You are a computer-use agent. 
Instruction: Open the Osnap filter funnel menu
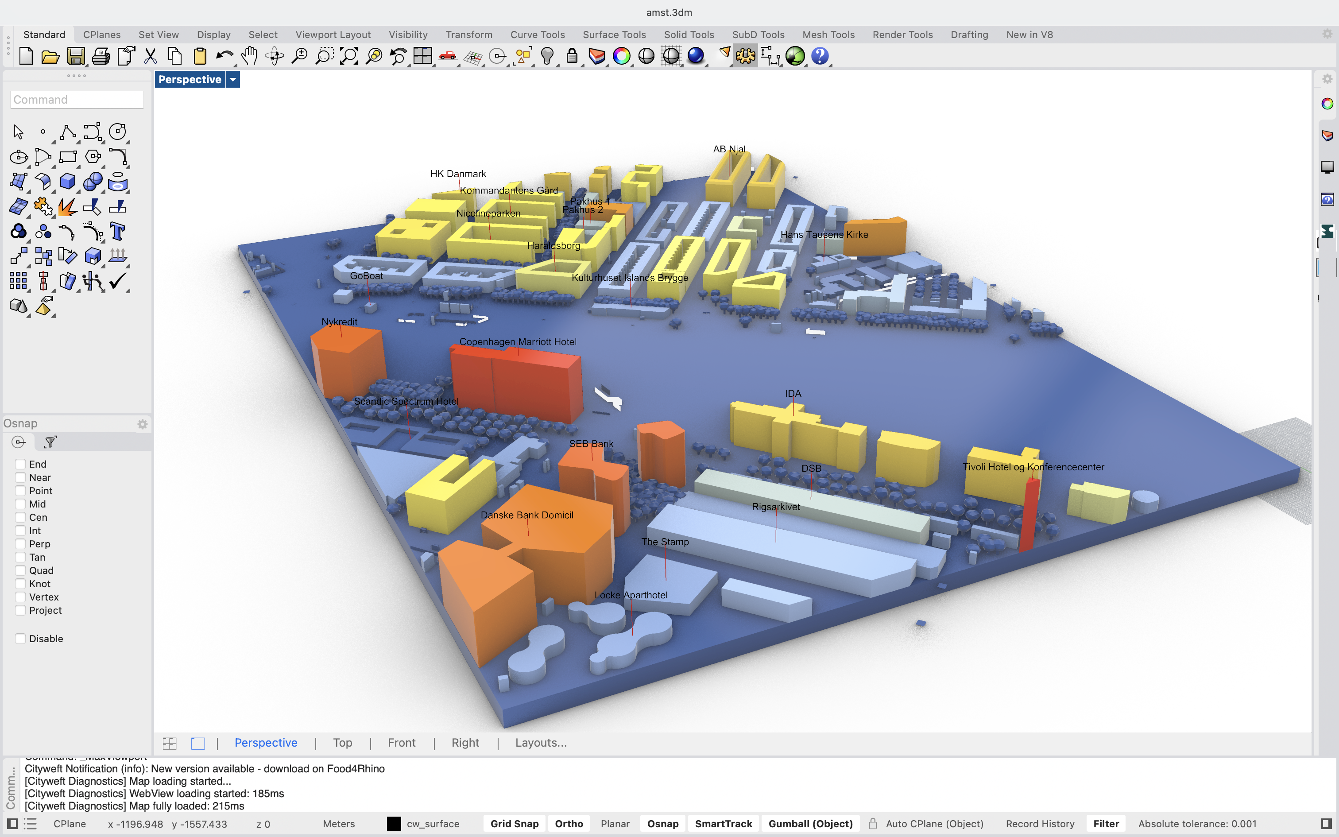[50, 442]
